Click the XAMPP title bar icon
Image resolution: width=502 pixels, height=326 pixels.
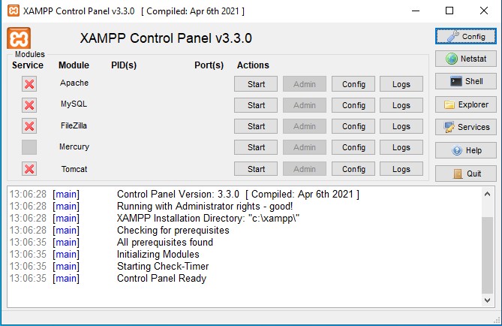[12, 11]
